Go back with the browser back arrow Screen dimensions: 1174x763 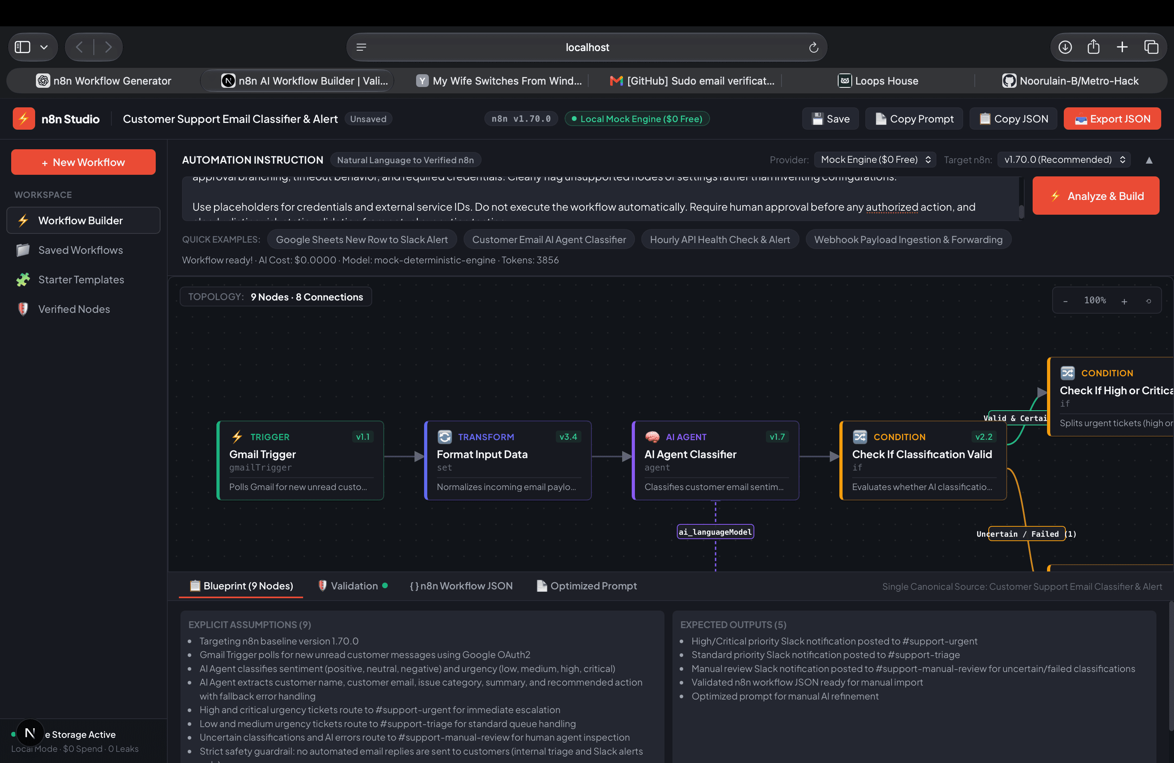pyautogui.click(x=79, y=47)
